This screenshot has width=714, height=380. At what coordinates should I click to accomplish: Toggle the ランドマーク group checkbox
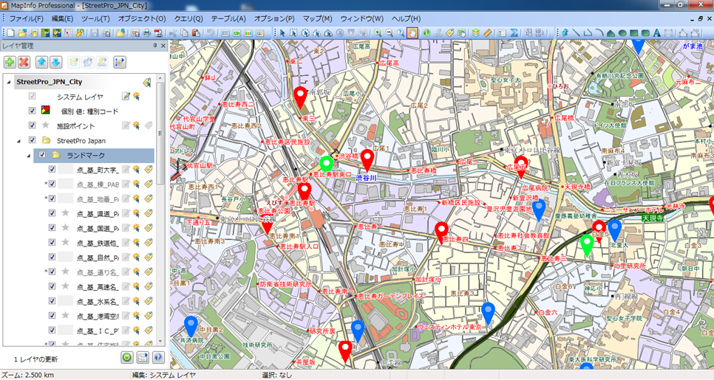(42, 154)
